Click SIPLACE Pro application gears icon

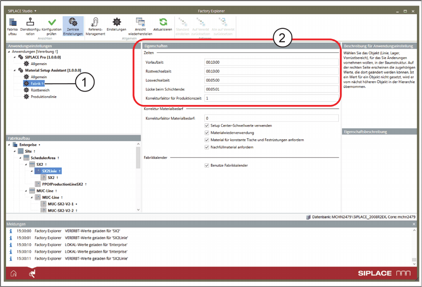coord(21,57)
